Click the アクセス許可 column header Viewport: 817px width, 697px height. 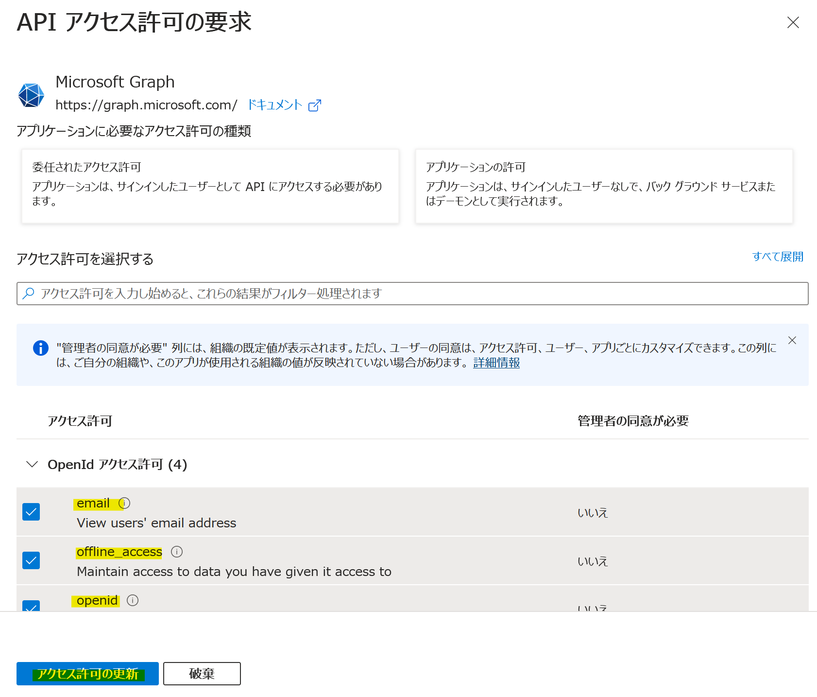80,421
